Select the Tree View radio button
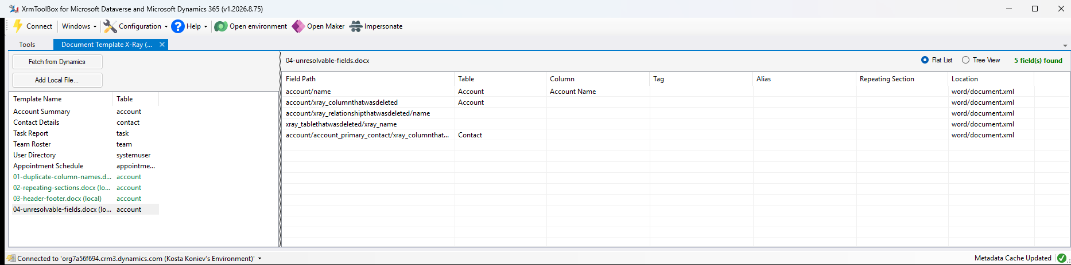This screenshot has height=265, width=1071. (966, 60)
